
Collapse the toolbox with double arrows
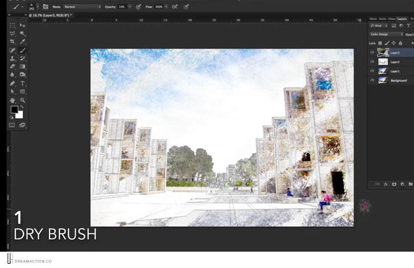click(x=26, y=15)
